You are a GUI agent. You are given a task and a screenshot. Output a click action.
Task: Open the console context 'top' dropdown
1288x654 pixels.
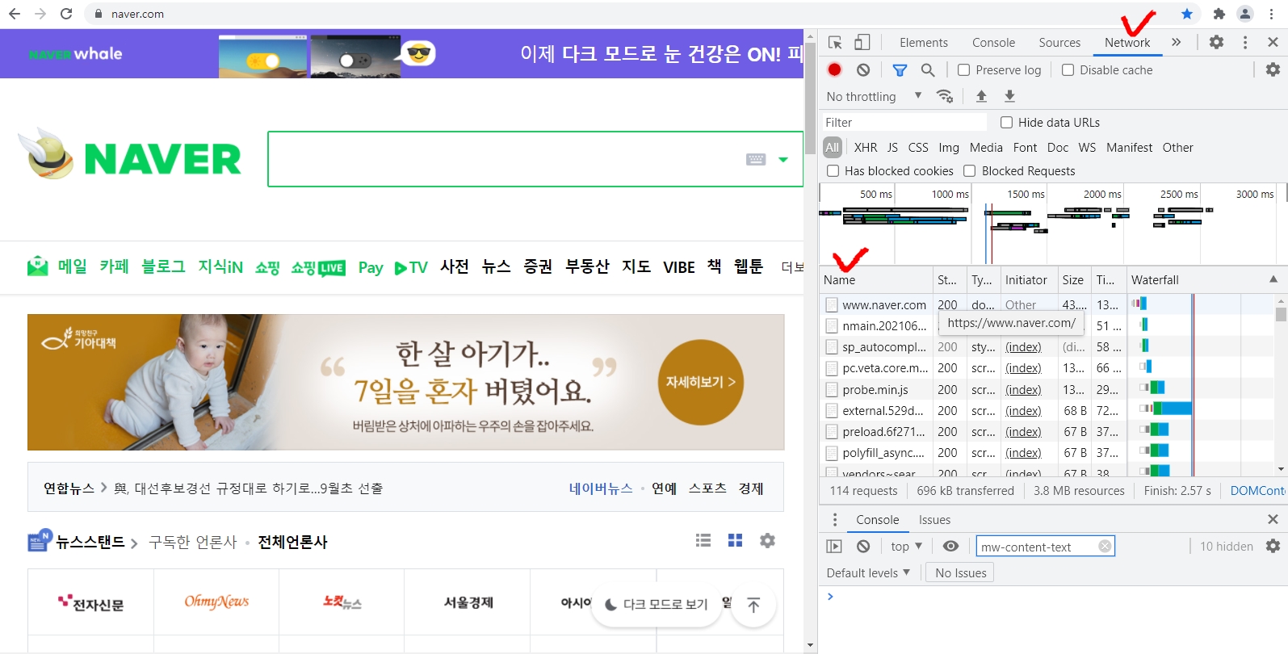pyautogui.click(x=906, y=547)
